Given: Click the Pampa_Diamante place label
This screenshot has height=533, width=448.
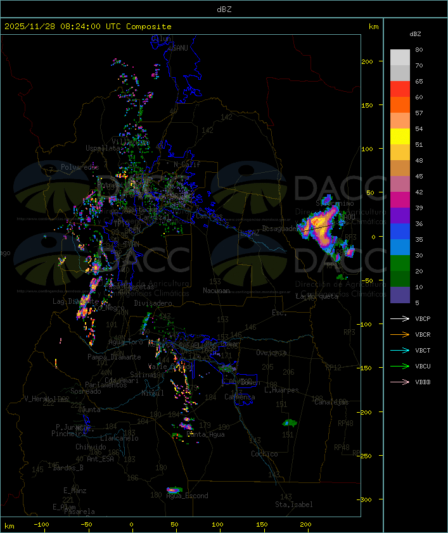Looking at the screenshot, I should click(x=114, y=357).
